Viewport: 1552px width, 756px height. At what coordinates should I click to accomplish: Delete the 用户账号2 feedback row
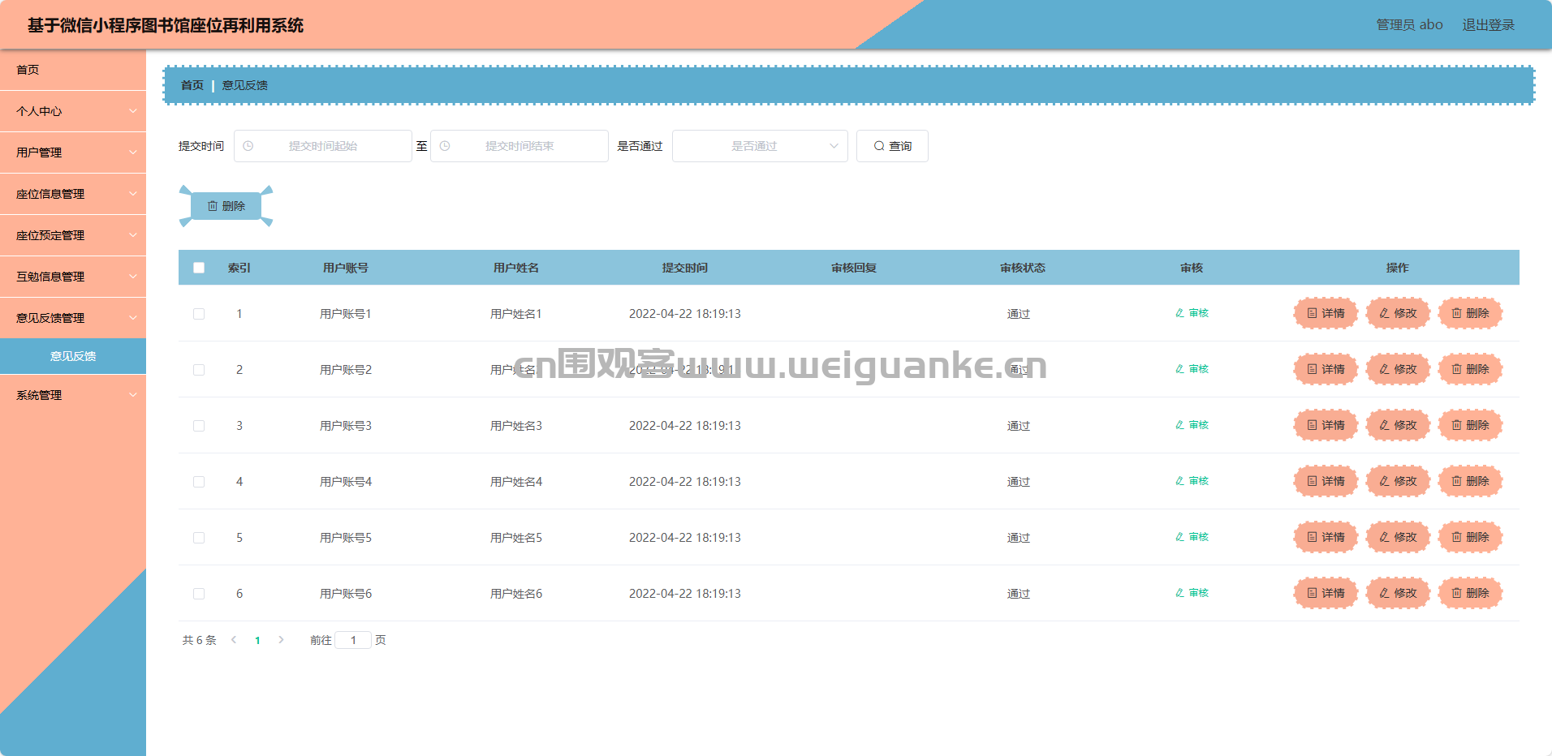1470,369
